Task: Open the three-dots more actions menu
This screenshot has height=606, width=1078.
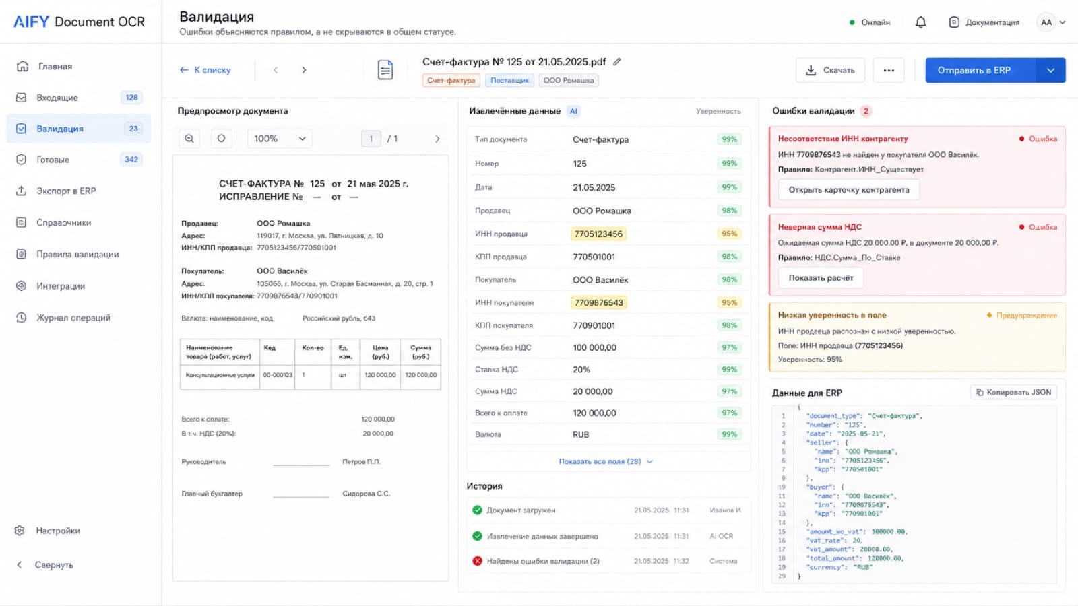Action: coord(889,70)
